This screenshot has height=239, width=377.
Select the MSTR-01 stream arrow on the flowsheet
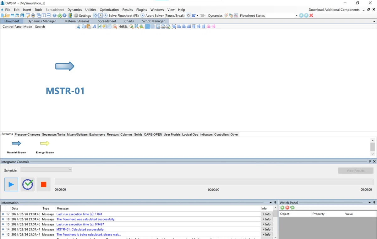pos(65,66)
